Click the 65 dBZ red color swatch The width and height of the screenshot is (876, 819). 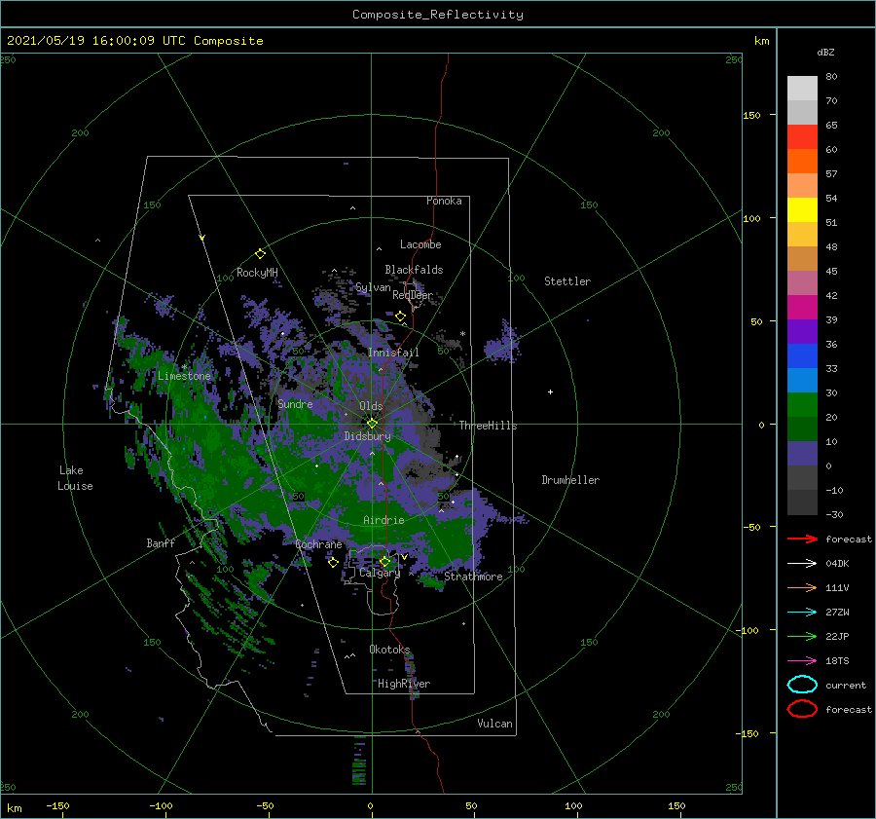pyautogui.click(x=802, y=136)
